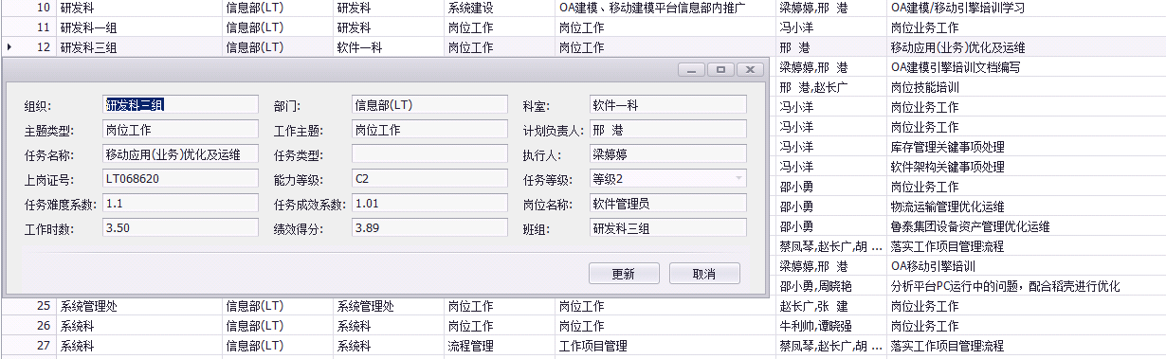
Task: Click the 主题类型 field in the dialog
Action: [x=180, y=129]
